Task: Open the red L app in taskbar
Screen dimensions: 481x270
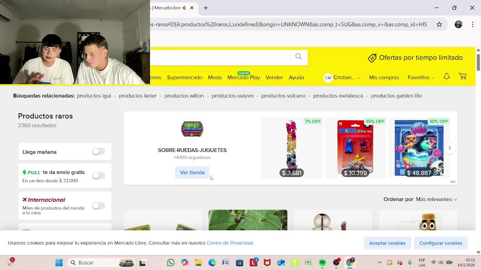Action: coord(254,262)
